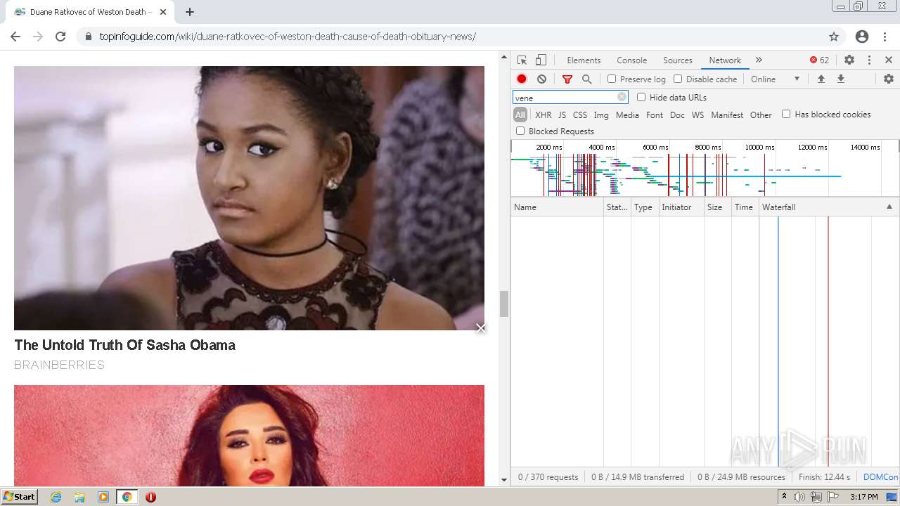
Task: Click the browser address bar URL
Action: 288,37
